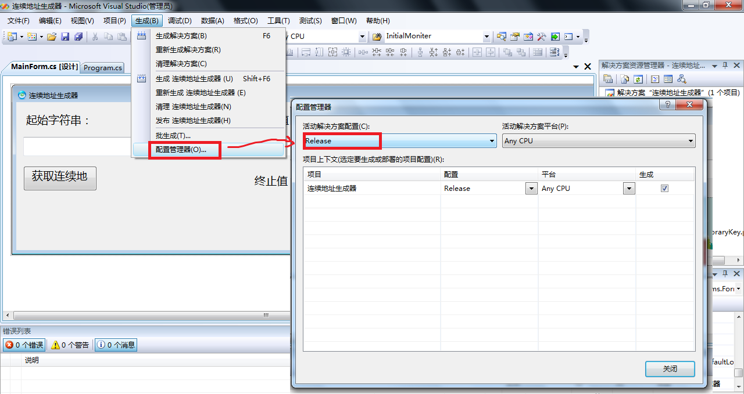Open the document tab list dropdown arrow
Image resolution: width=744 pixels, height=394 pixels.
[x=575, y=67]
